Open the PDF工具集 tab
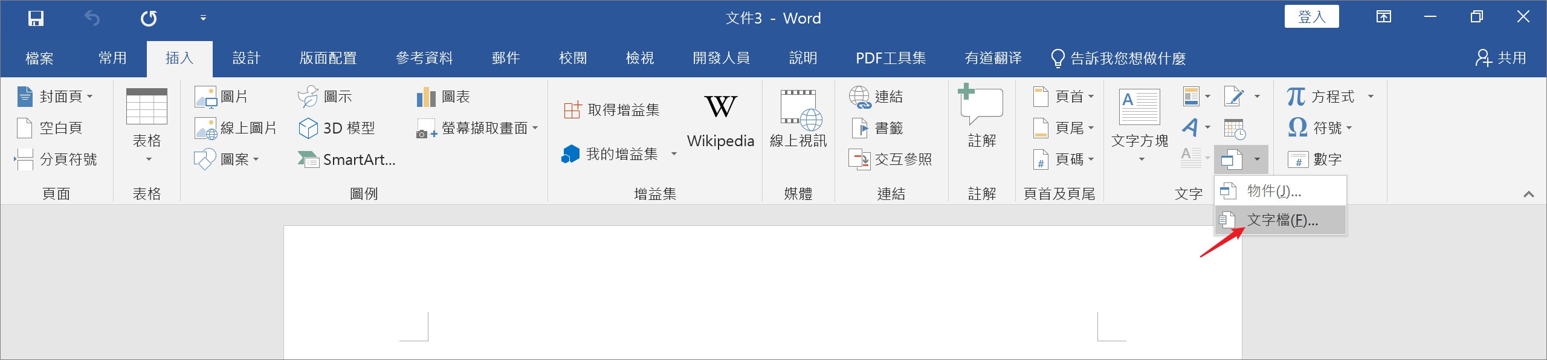This screenshot has height=360, width=1547. [x=891, y=58]
